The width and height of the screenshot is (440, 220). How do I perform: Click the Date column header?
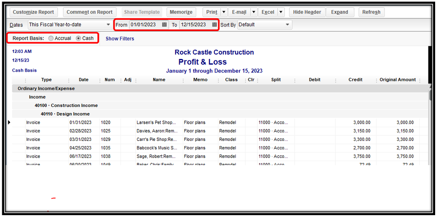point(84,80)
